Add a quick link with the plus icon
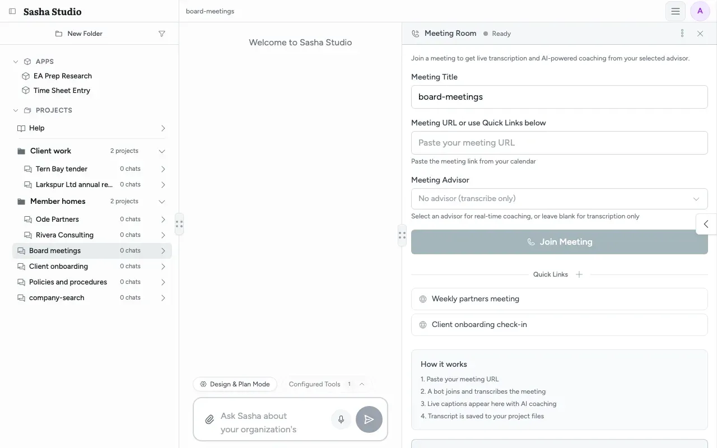The width and height of the screenshot is (717, 448). tap(579, 274)
